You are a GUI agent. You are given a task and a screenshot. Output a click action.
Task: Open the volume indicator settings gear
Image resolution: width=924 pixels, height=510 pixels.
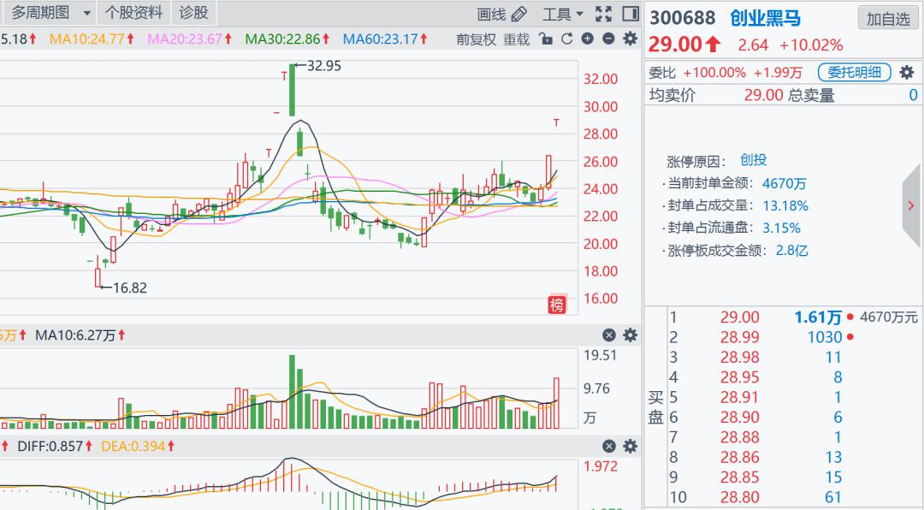[631, 335]
